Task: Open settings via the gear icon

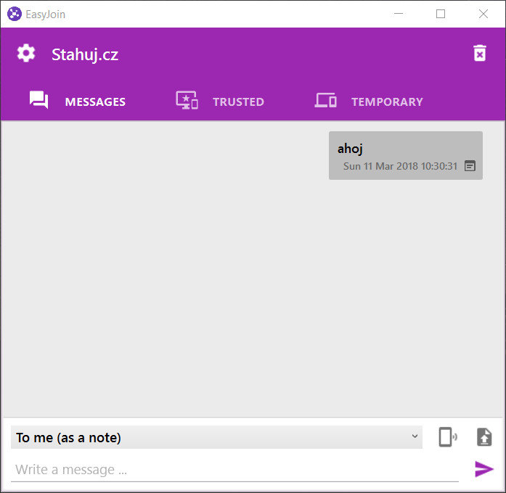Action: (26, 53)
